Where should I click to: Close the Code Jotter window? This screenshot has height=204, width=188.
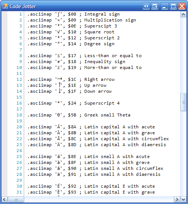pyautogui.click(x=182, y=6)
